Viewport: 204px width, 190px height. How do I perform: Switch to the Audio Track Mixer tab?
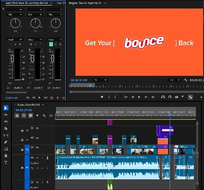click(x=27, y=3)
